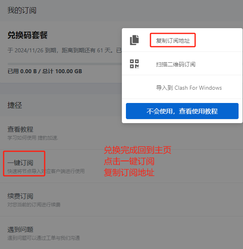Click the data usage progress bar
243x249 pixels.
pos(65,64)
